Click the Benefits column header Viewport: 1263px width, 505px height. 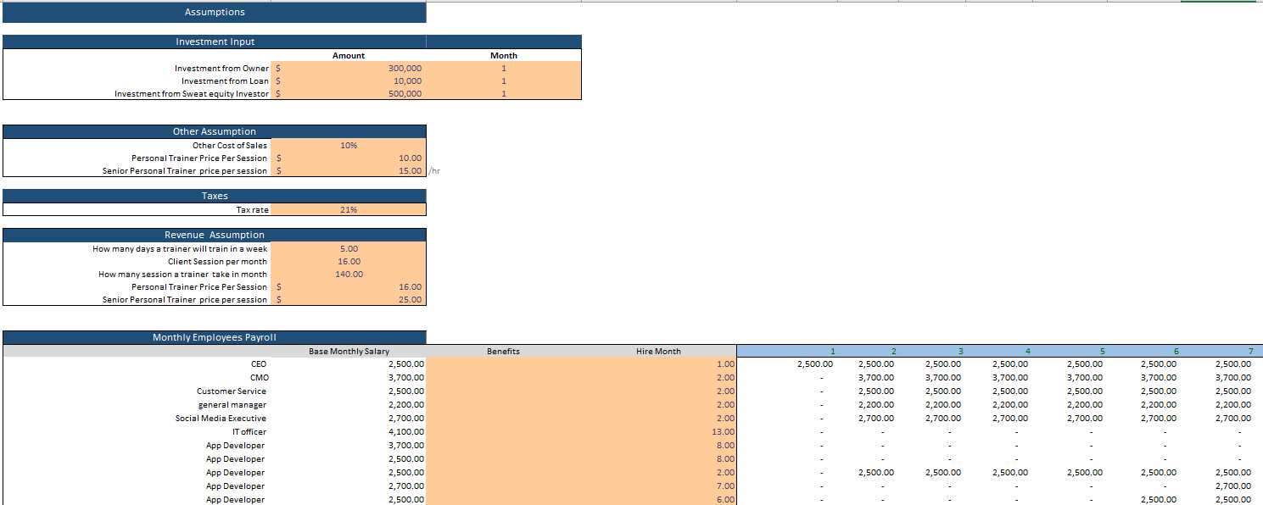tap(502, 350)
